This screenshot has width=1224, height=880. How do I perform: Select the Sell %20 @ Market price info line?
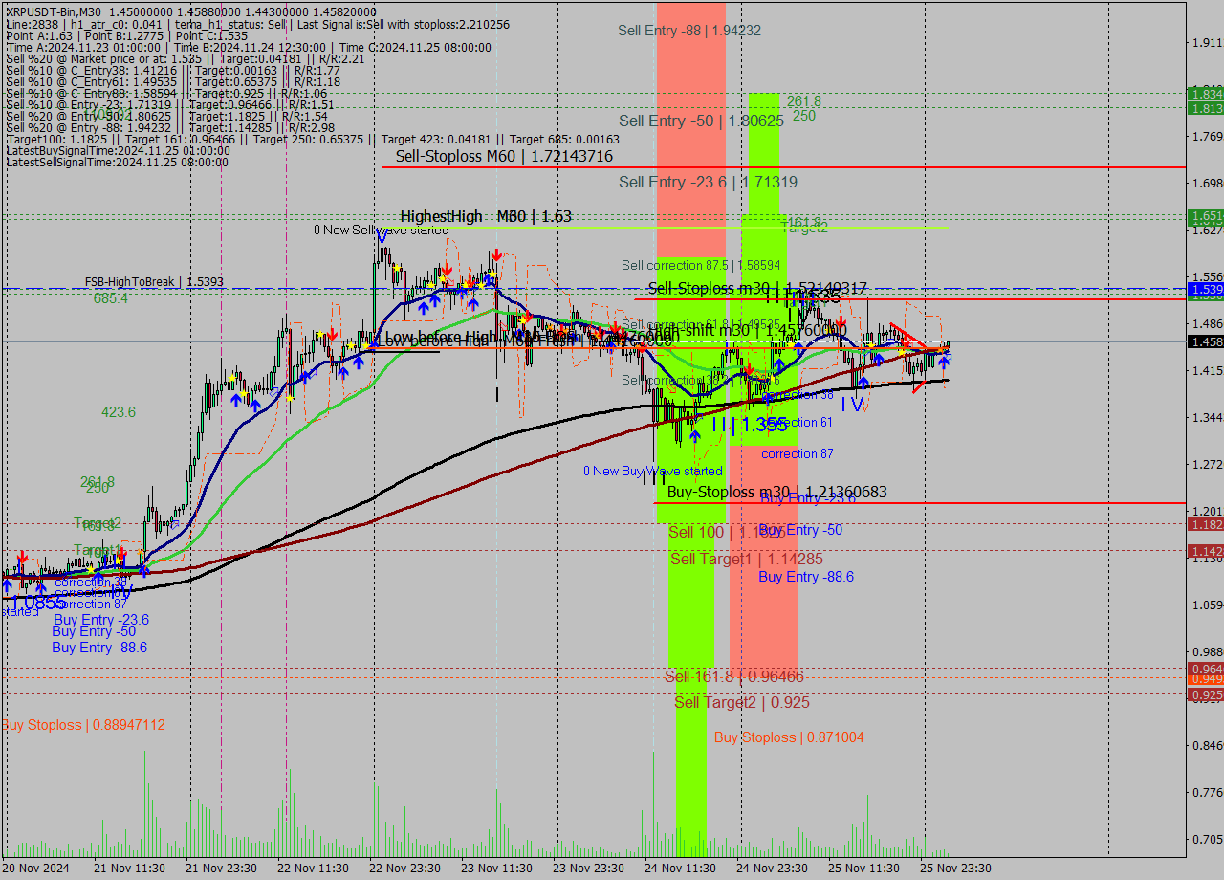[x=185, y=59]
